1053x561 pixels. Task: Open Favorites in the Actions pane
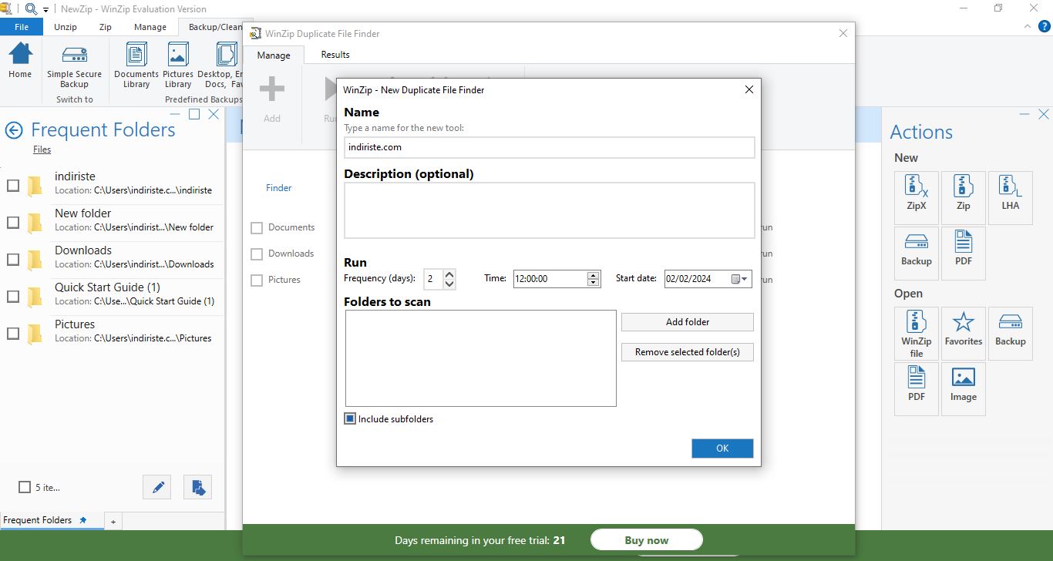click(x=964, y=334)
